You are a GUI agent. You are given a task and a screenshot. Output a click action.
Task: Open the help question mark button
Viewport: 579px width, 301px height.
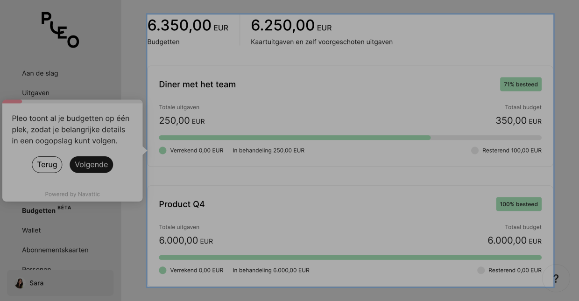[x=556, y=279]
